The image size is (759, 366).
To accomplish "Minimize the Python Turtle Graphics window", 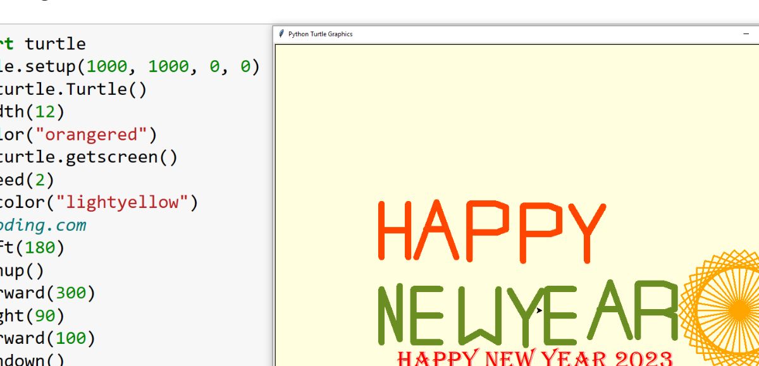I will [746, 34].
